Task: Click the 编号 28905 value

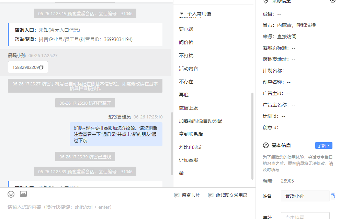Action: tap(287, 181)
